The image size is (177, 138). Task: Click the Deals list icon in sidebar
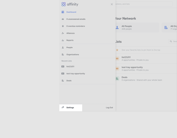[63, 80]
